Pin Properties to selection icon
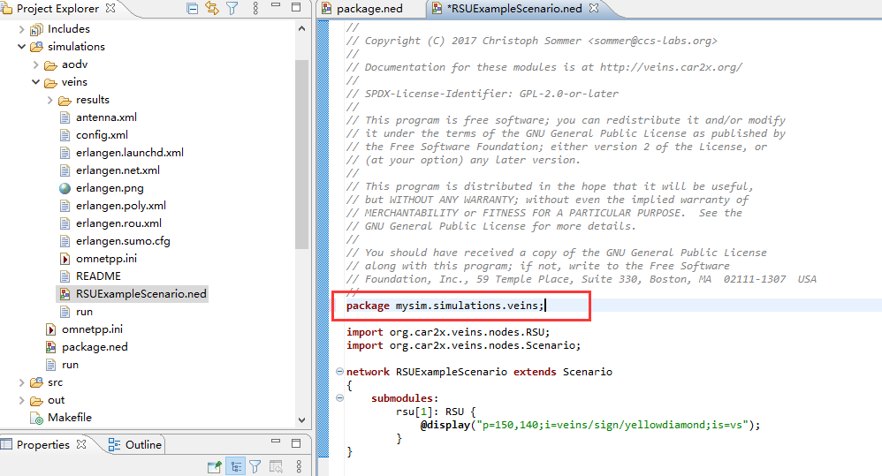The height and width of the screenshot is (476, 882). pyautogui.click(x=215, y=466)
